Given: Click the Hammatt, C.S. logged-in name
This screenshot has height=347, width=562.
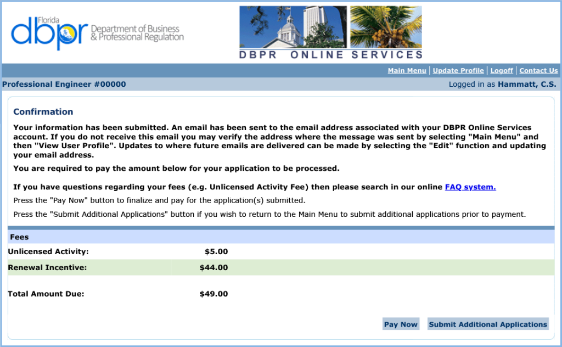Looking at the screenshot, I should (527, 84).
